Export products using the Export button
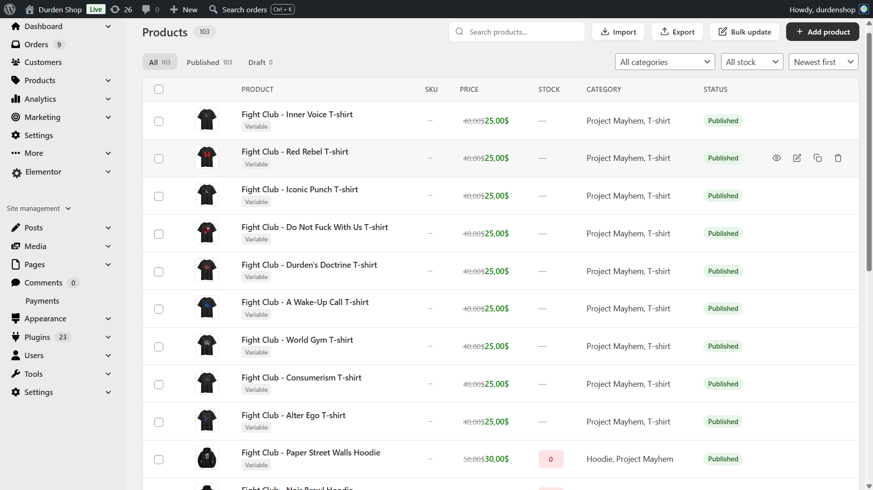The height and width of the screenshot is (490, 873). coord(677,31)
